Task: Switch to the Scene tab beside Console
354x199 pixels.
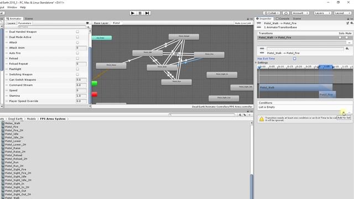Action: coord(297,19)
